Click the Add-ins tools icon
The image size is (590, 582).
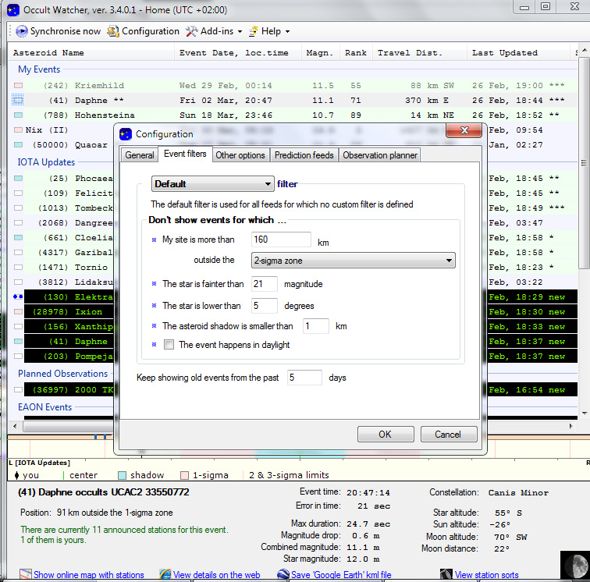click(191, 31)
